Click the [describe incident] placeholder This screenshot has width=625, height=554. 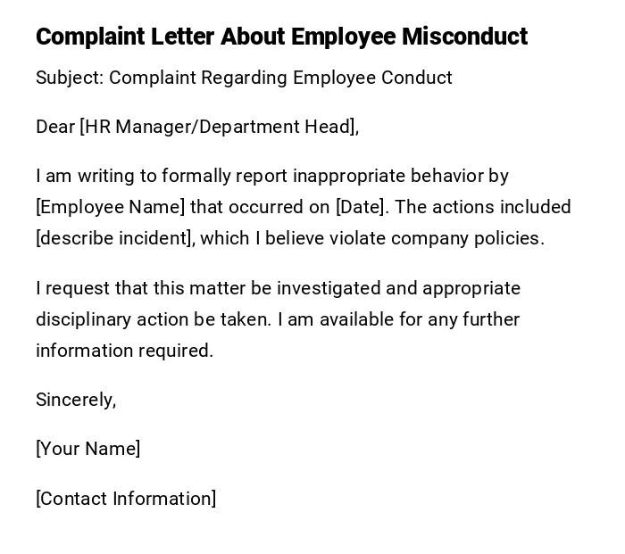point(114,238)
